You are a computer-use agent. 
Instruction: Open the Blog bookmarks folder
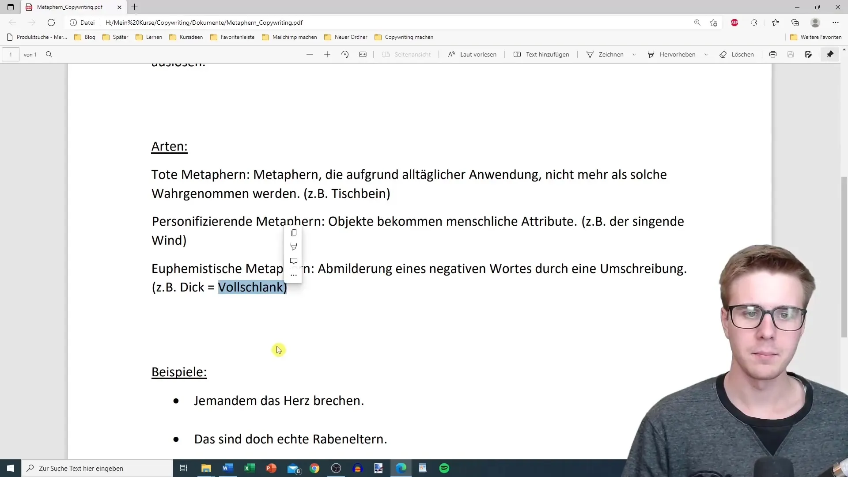pyautogui.click(x=85, y=37)
